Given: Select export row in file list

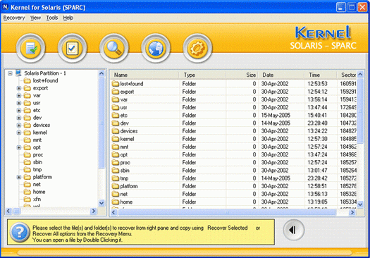Looking at the screenshot, I should 233,92.
